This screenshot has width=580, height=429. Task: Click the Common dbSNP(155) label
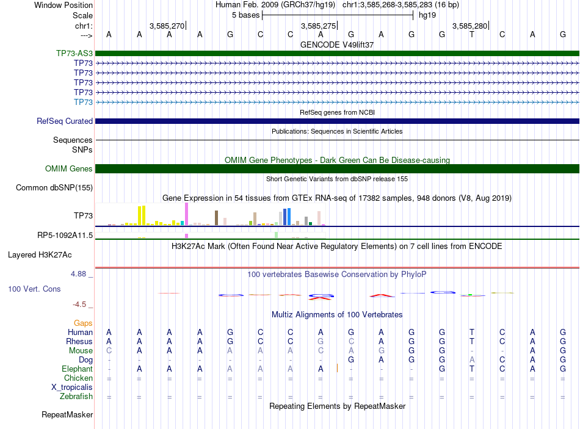[54, 188]
